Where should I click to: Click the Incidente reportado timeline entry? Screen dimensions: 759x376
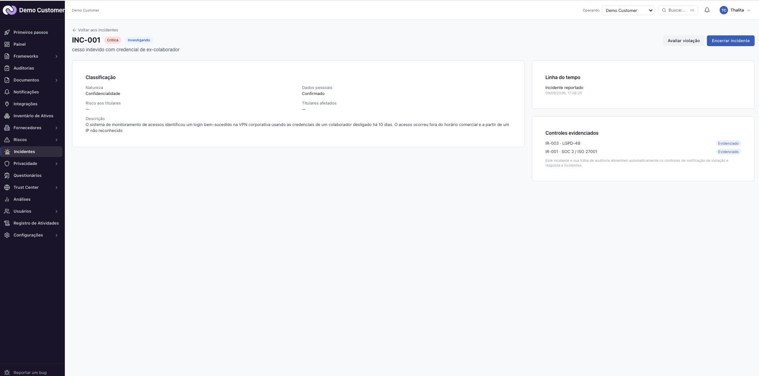click(564, 87)
